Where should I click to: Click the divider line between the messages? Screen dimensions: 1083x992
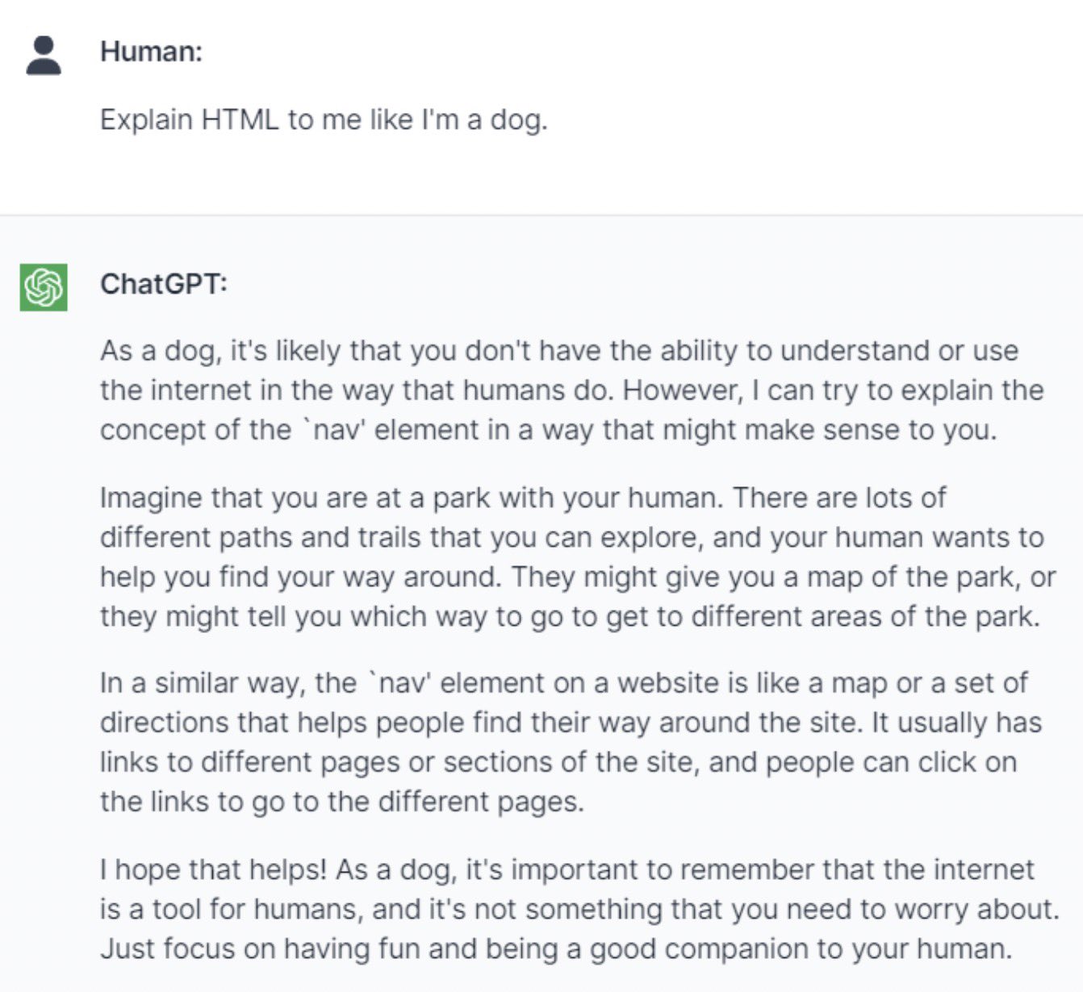tap(541, 215)
